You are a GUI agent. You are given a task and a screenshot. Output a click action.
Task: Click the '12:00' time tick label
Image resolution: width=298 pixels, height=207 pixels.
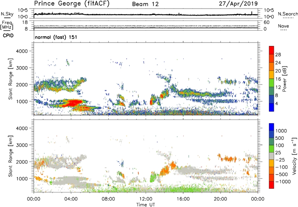(x=146, y=199)
